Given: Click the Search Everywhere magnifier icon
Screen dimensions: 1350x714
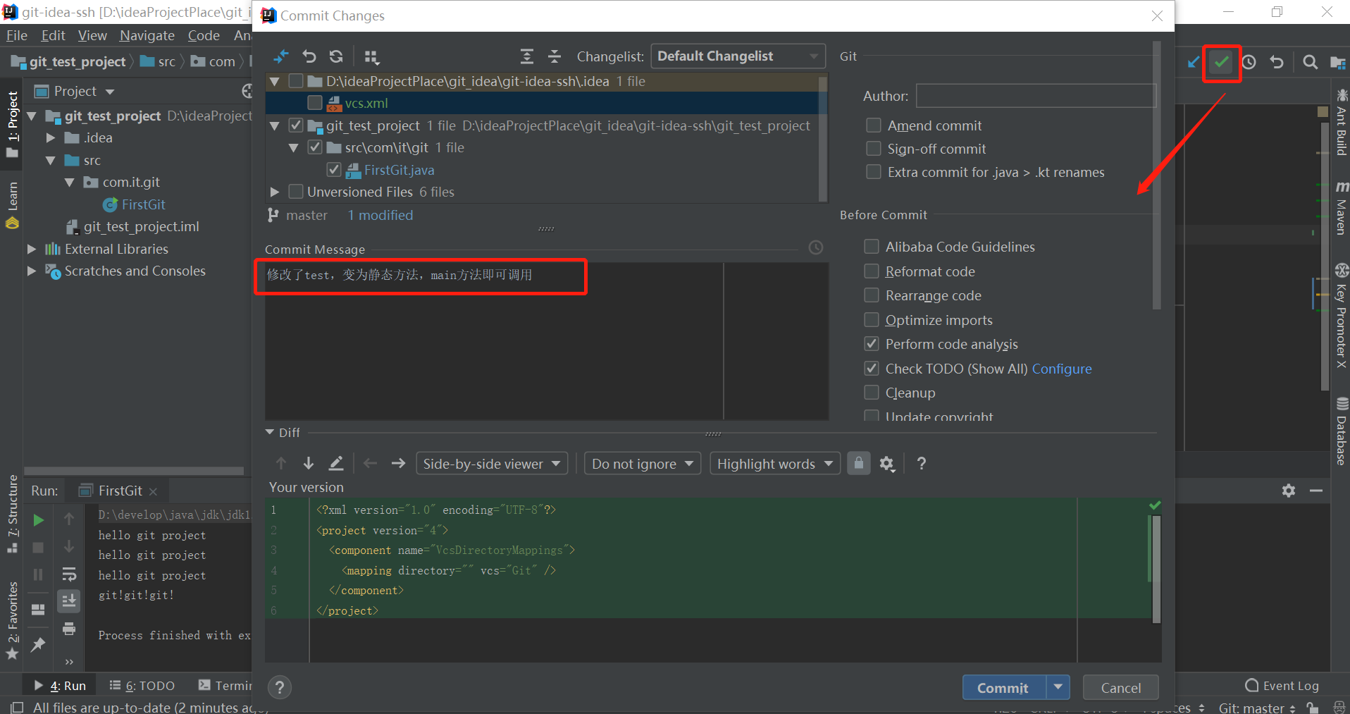Looking at the screenshot, I should (x=1310, y=62).
